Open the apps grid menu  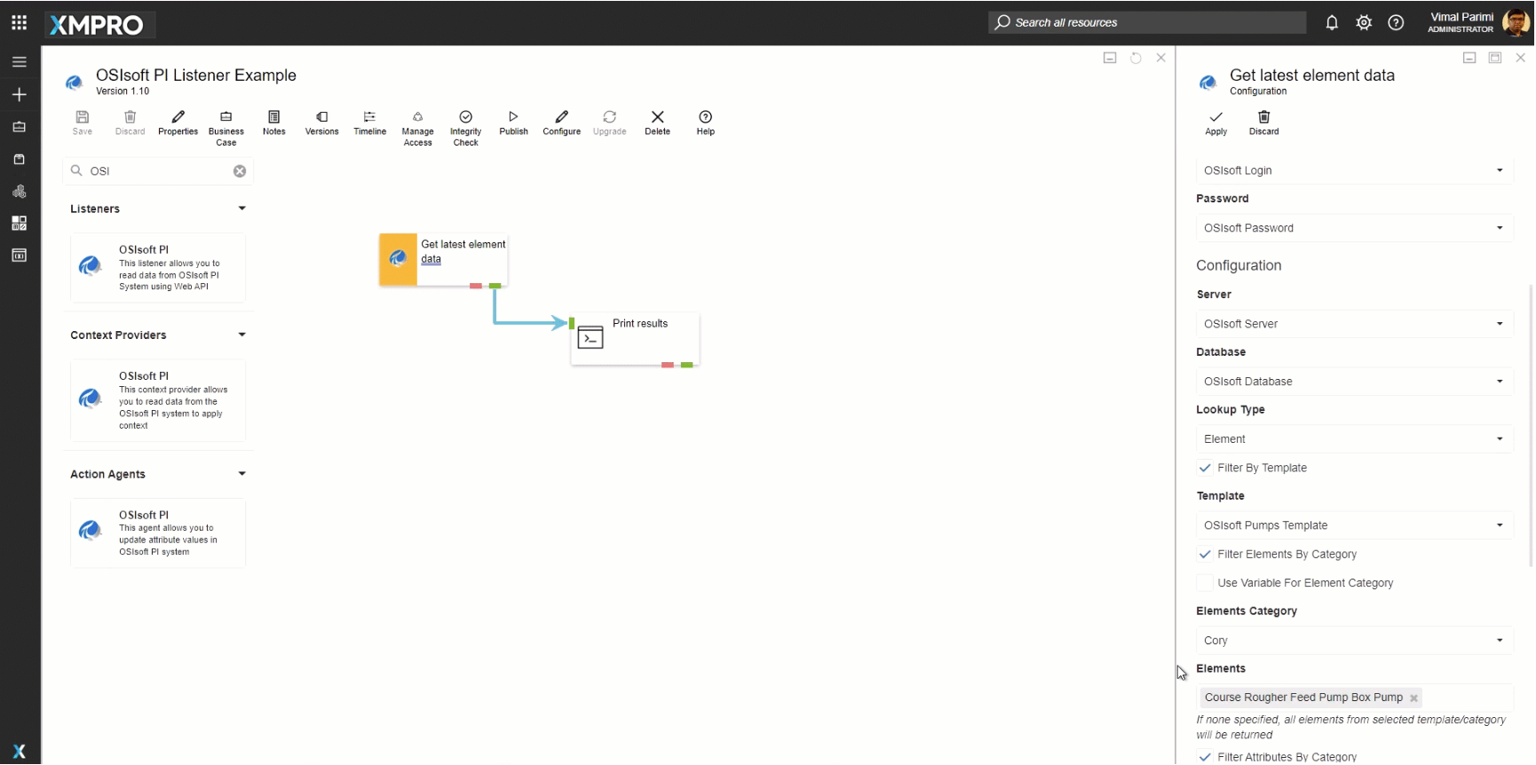19,23
